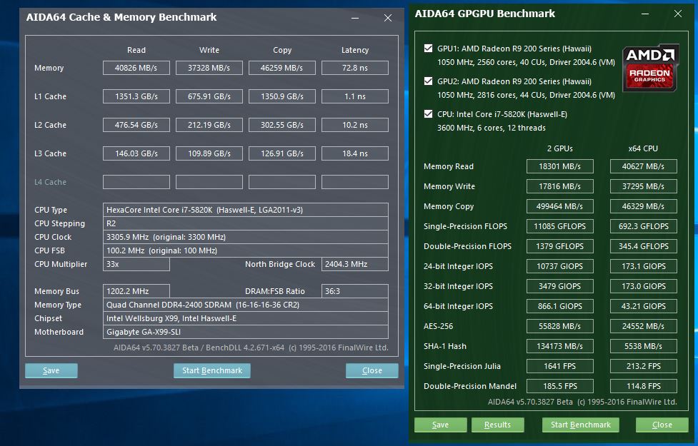
Task: Open Results in GPGPU Benchmark window
Action: point(498,425)
